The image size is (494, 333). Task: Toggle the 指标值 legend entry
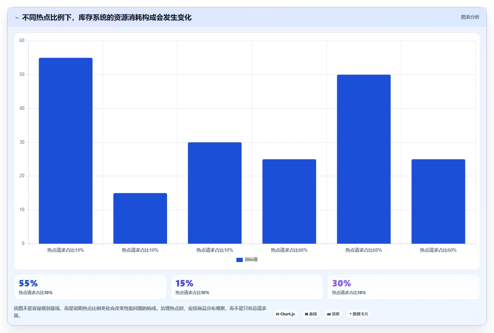(247, 260)
